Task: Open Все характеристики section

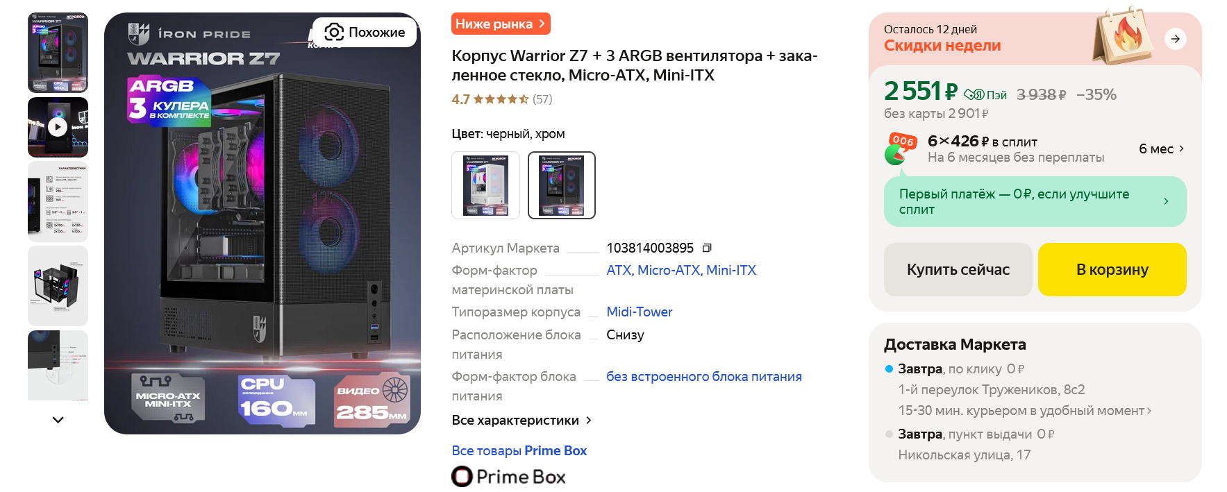Action: [521, 421]
